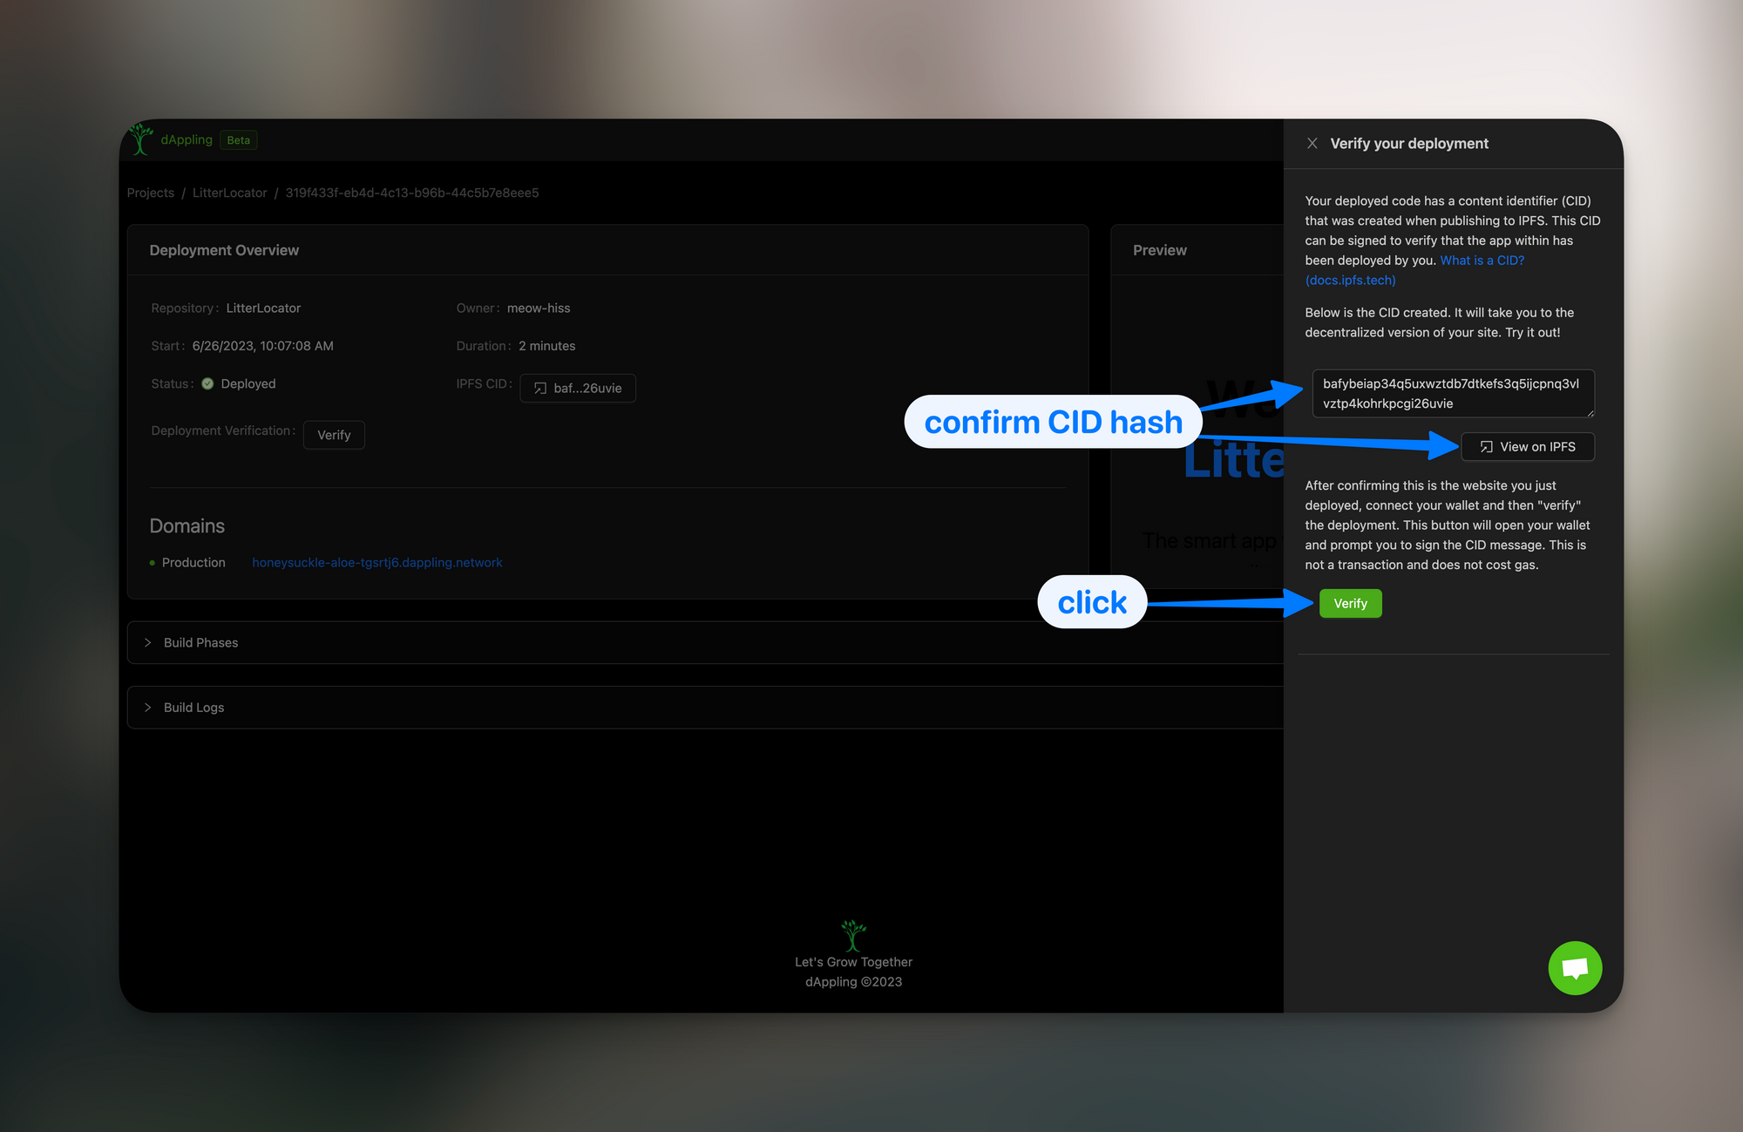Click the Deployment Verification Verify button
The height and width of the screenshot is (1132, 1743).
334,435
